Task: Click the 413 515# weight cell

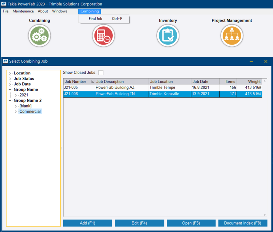Action: tap(250, 94)
